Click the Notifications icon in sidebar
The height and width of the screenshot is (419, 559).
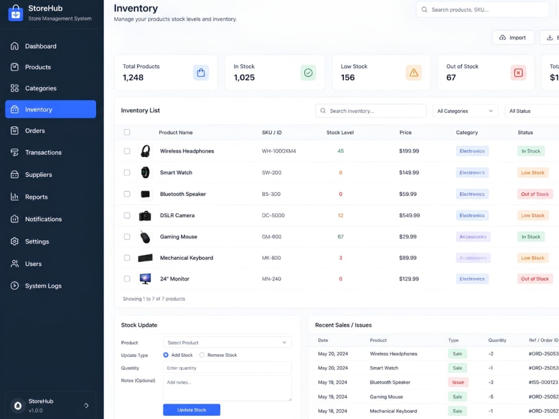point(15,219)
